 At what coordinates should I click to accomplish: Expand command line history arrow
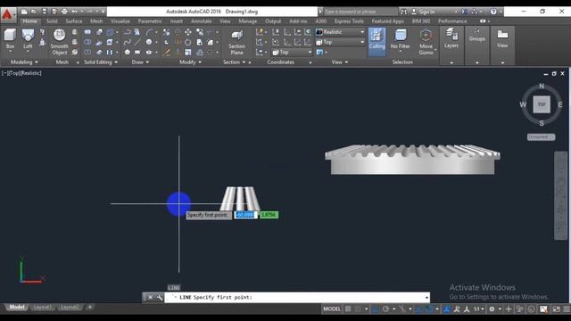pyautogui.click(x=426, y=297)
